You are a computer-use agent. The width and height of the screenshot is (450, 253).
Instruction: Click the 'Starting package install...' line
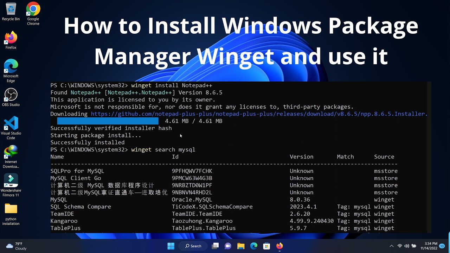[x=96, y=135]
